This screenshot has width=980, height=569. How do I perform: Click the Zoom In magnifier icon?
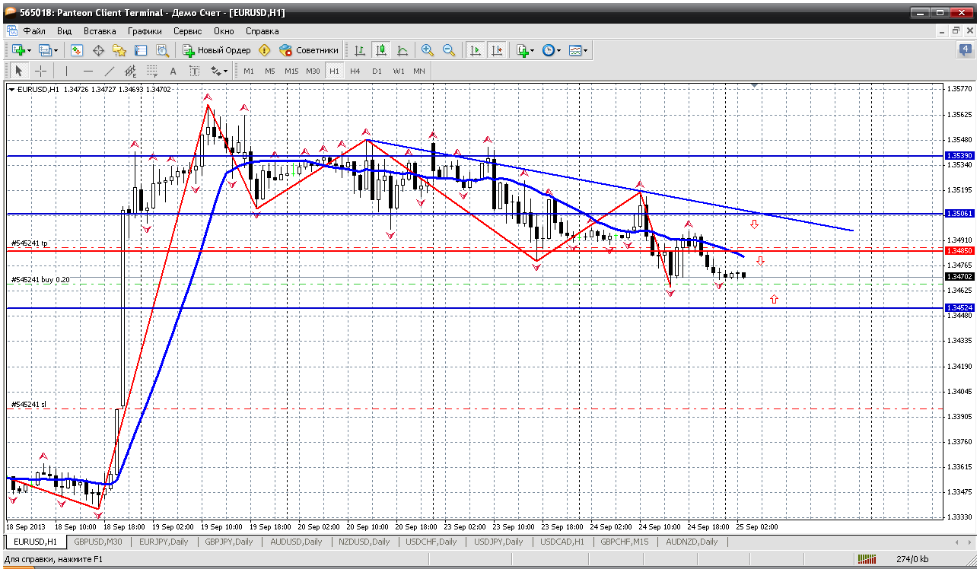428,50
